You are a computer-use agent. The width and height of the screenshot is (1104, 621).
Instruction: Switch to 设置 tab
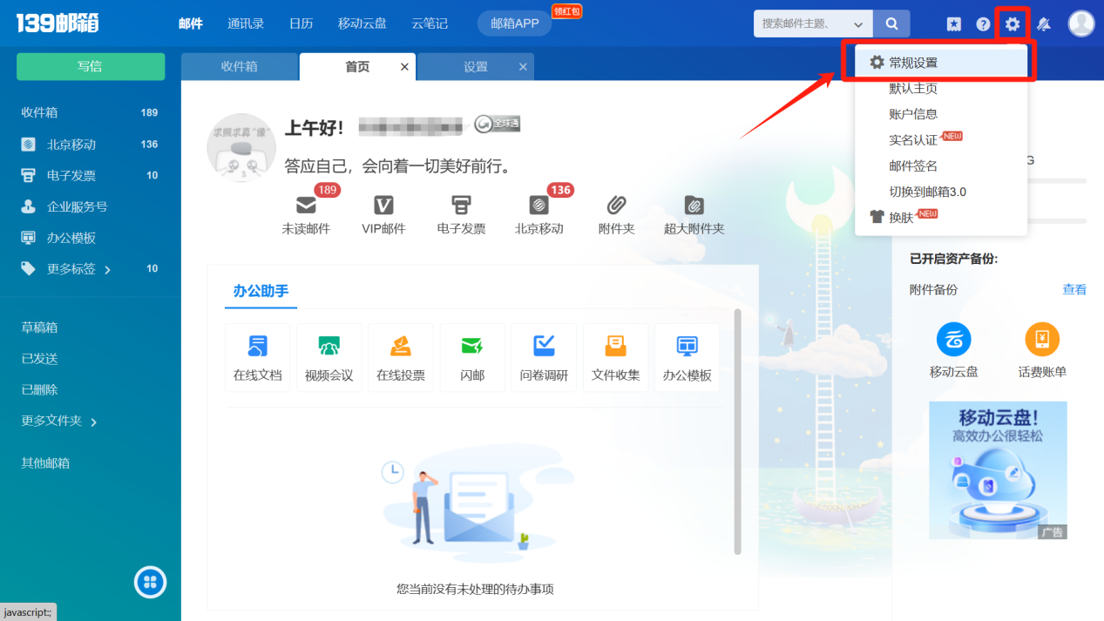point(476,67)
